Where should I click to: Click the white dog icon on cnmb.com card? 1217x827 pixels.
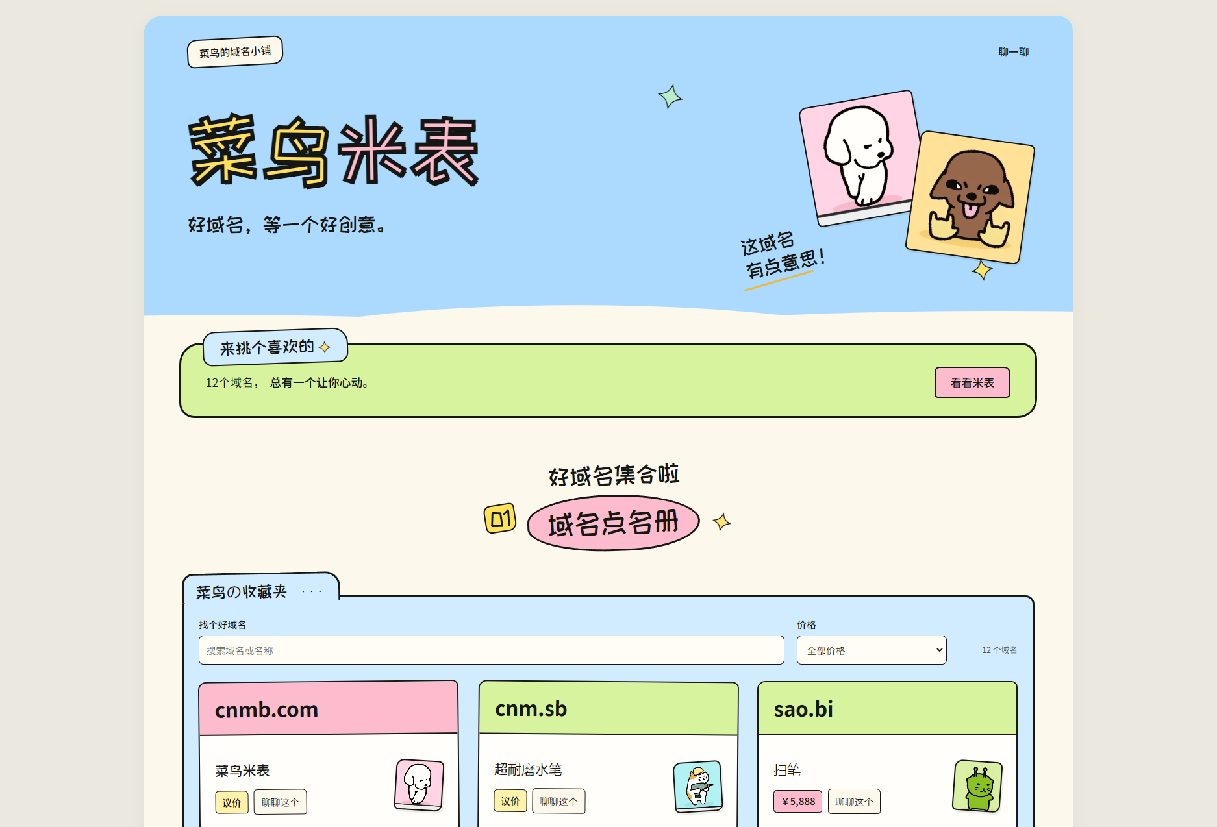(419, 785)
